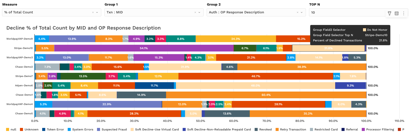Image resolution: width=410 pixels, height=136 pixels.
Task: Click the Adyen-Demo6 axis label
Action: tap(24, 86)
